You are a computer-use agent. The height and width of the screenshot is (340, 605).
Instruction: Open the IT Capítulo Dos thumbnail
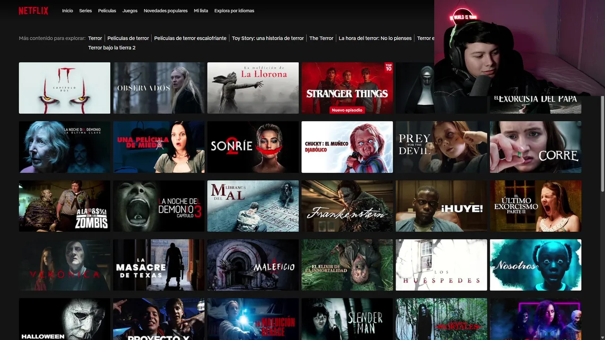(x=65, y=88)
